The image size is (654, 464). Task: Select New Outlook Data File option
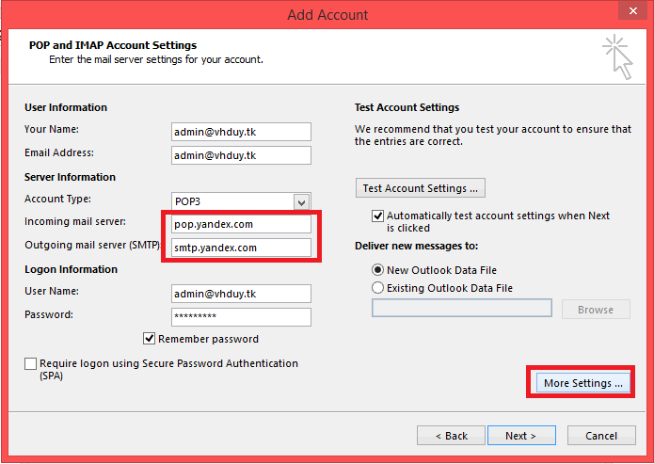378,270
